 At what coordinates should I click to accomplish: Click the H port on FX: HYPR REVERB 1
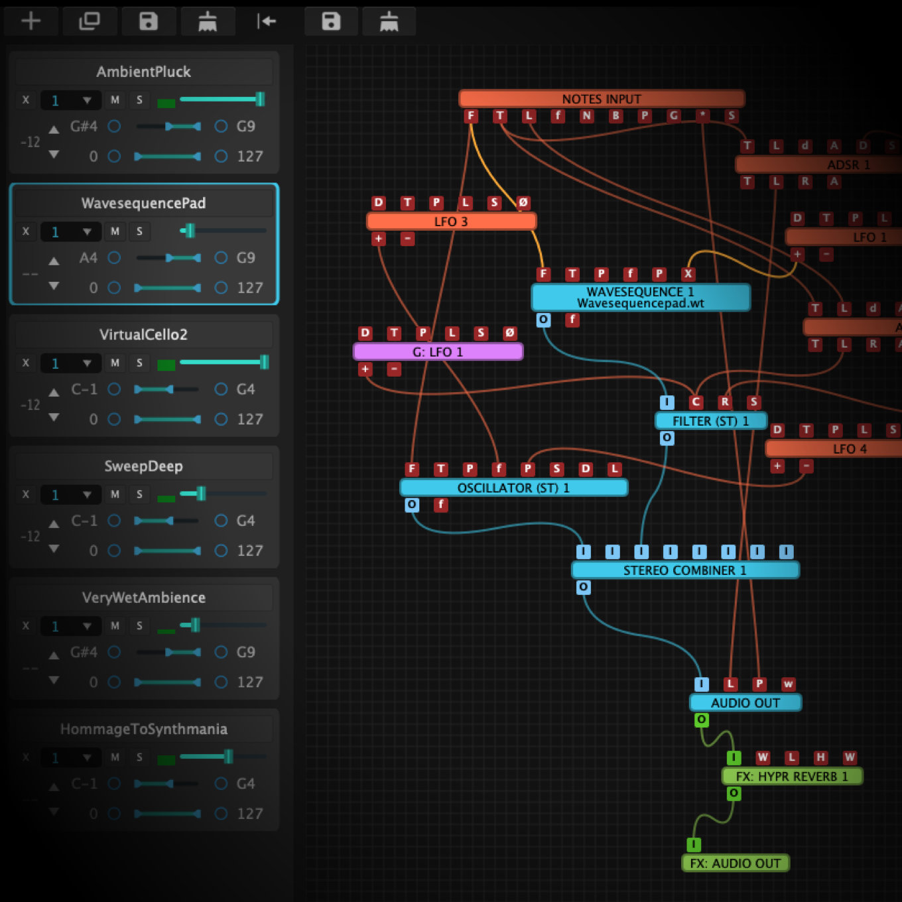point(821,757)
